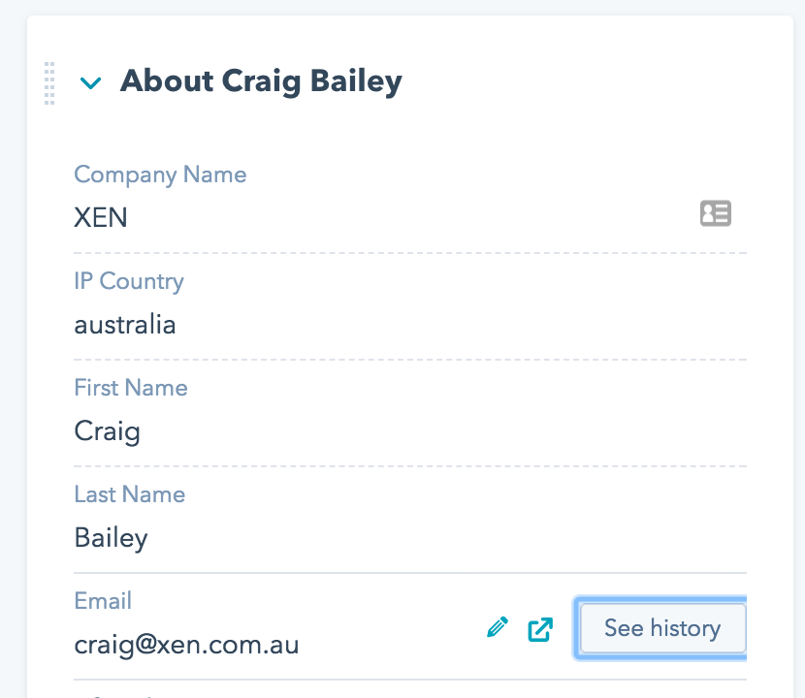Click the contact card icon beside XEN

[x=716, y=213]
